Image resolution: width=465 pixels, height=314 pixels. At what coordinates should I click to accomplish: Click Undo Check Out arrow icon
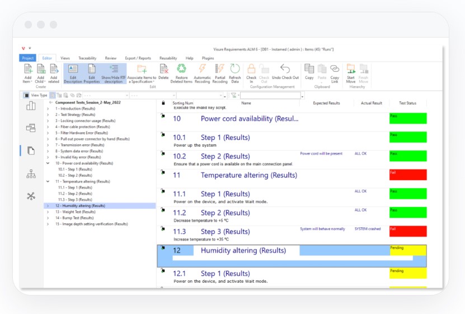[x=285, y=69]
